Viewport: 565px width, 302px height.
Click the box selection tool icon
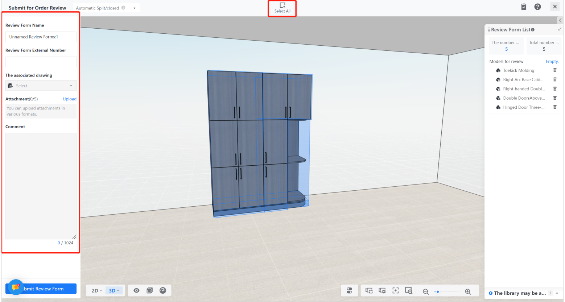coord(369,291)
